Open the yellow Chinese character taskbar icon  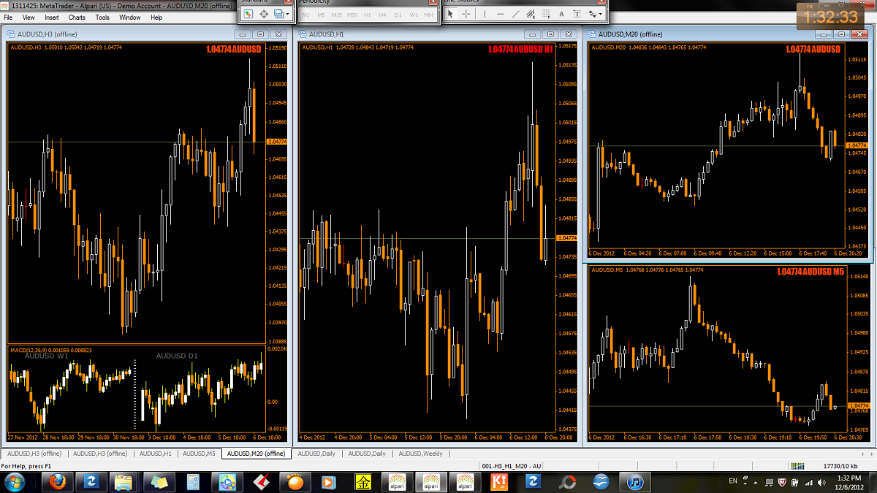click(362, 481)
